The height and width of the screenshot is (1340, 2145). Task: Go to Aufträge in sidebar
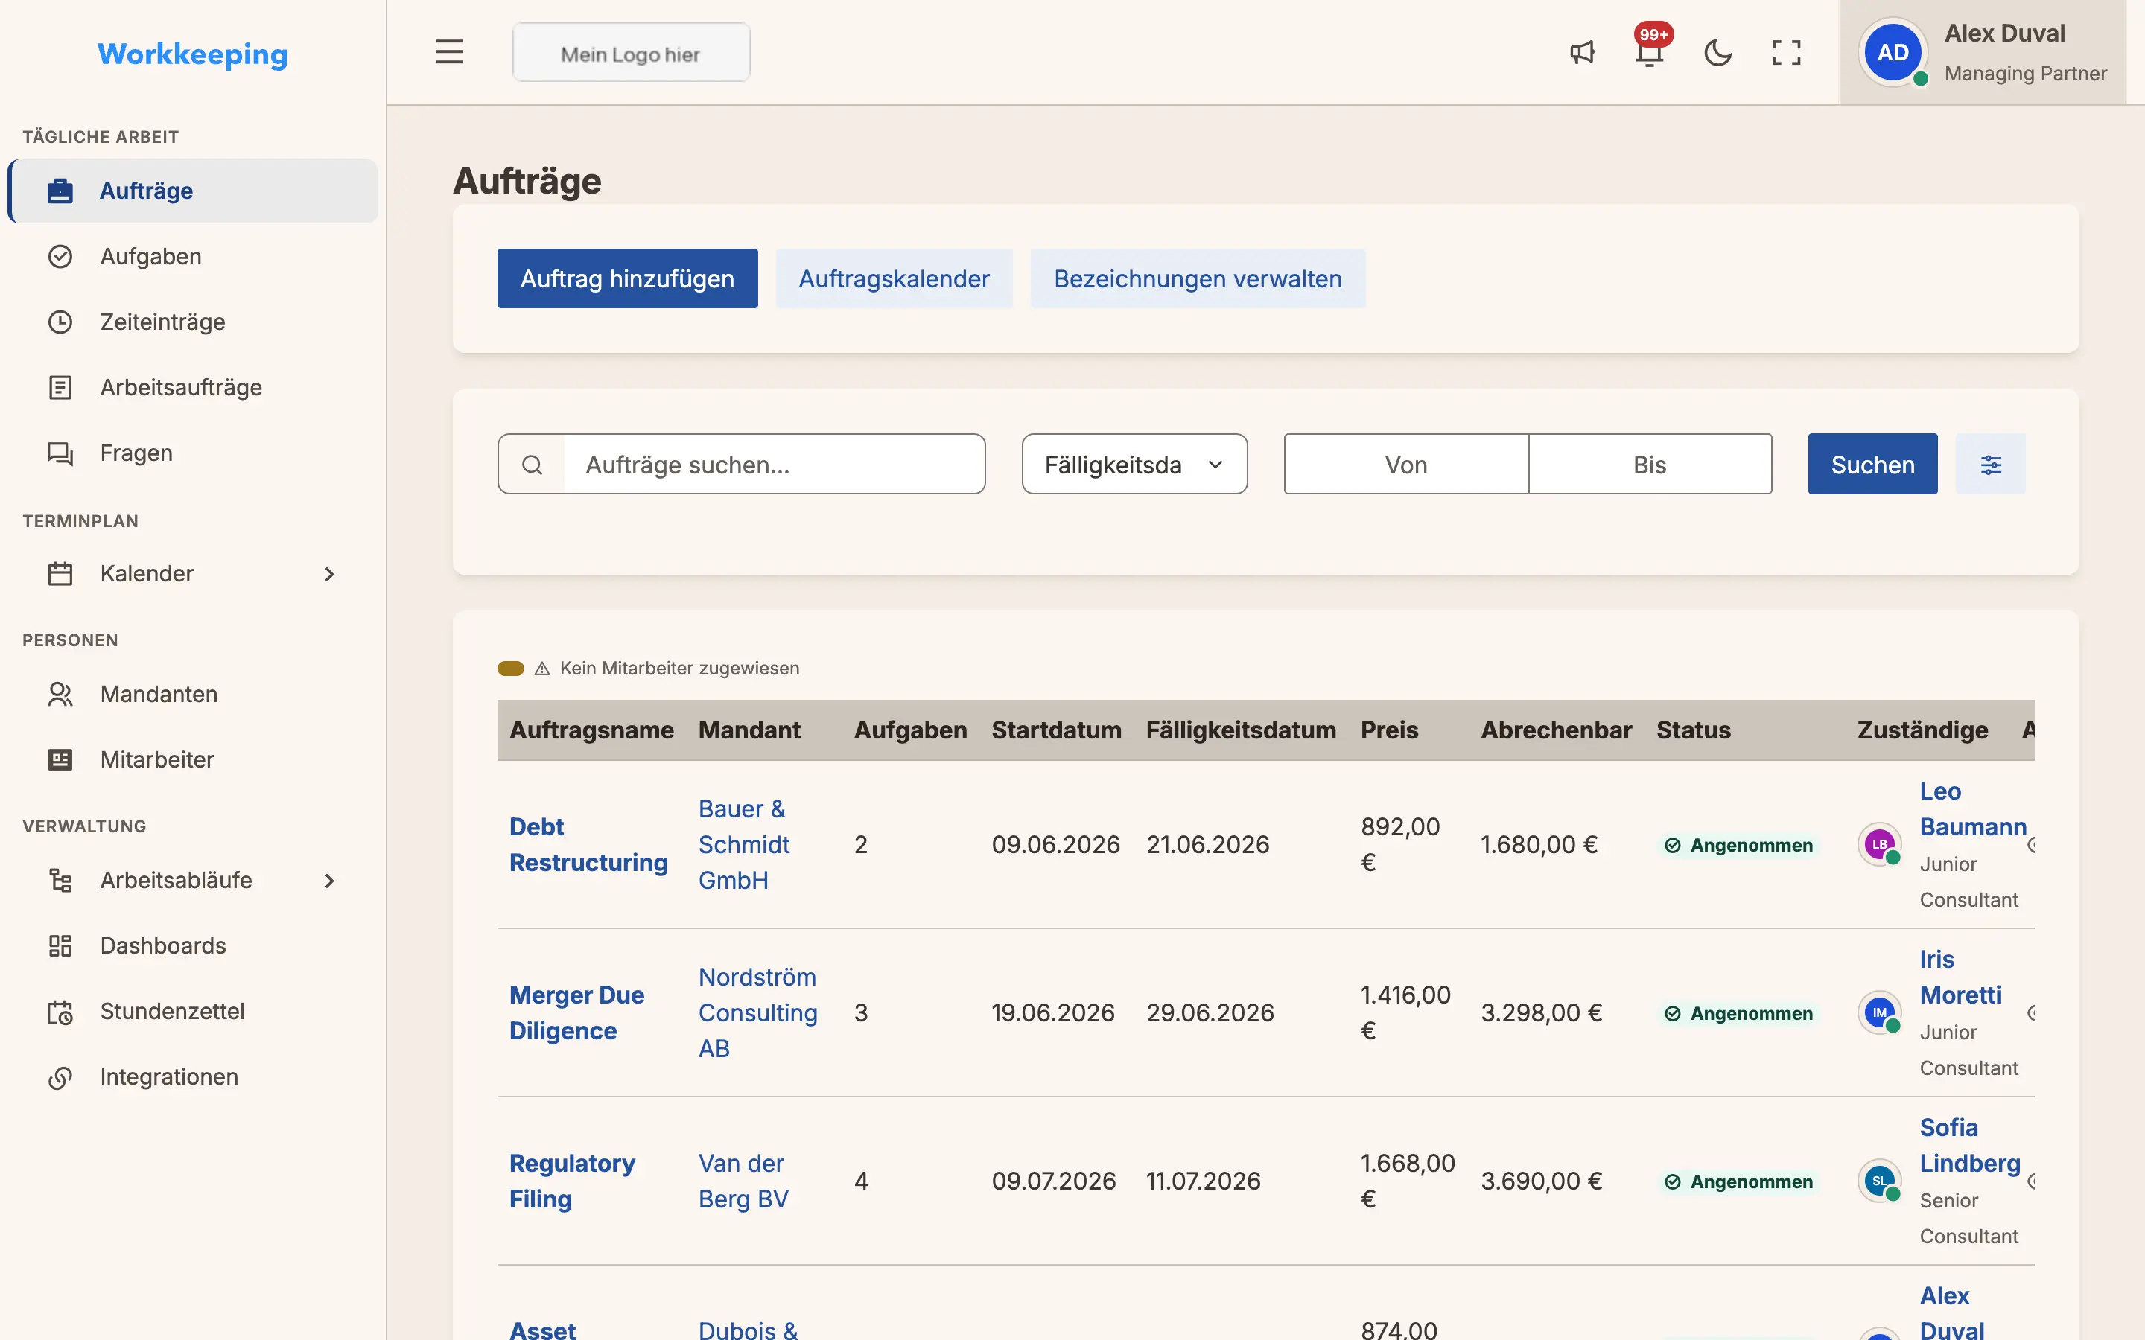click(193, 191)
